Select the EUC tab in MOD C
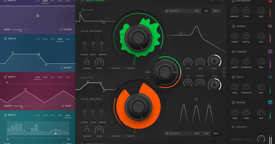275x144 pixels. (53, 77)
